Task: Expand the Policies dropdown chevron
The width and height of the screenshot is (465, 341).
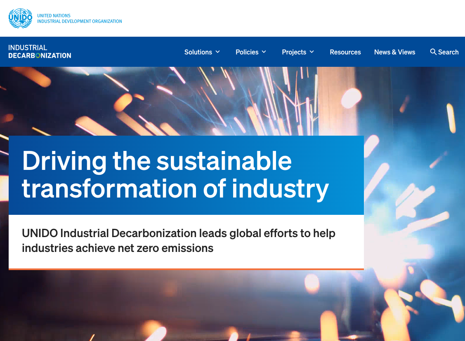Action: pos(264,52)
